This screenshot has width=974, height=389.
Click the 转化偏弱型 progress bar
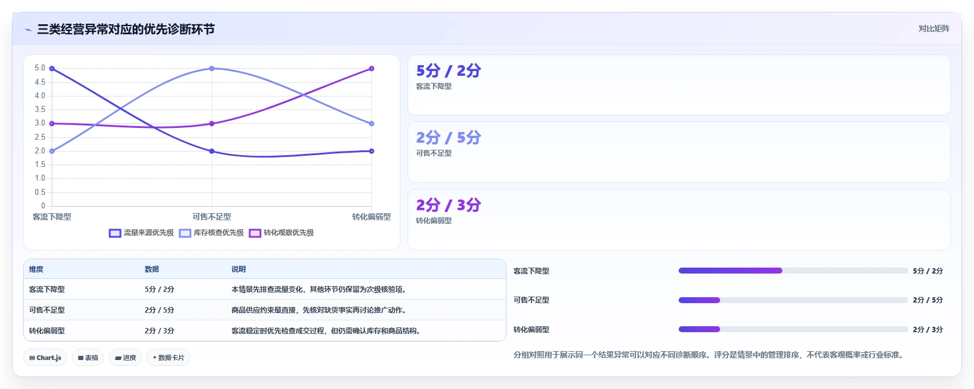point(793,329)
